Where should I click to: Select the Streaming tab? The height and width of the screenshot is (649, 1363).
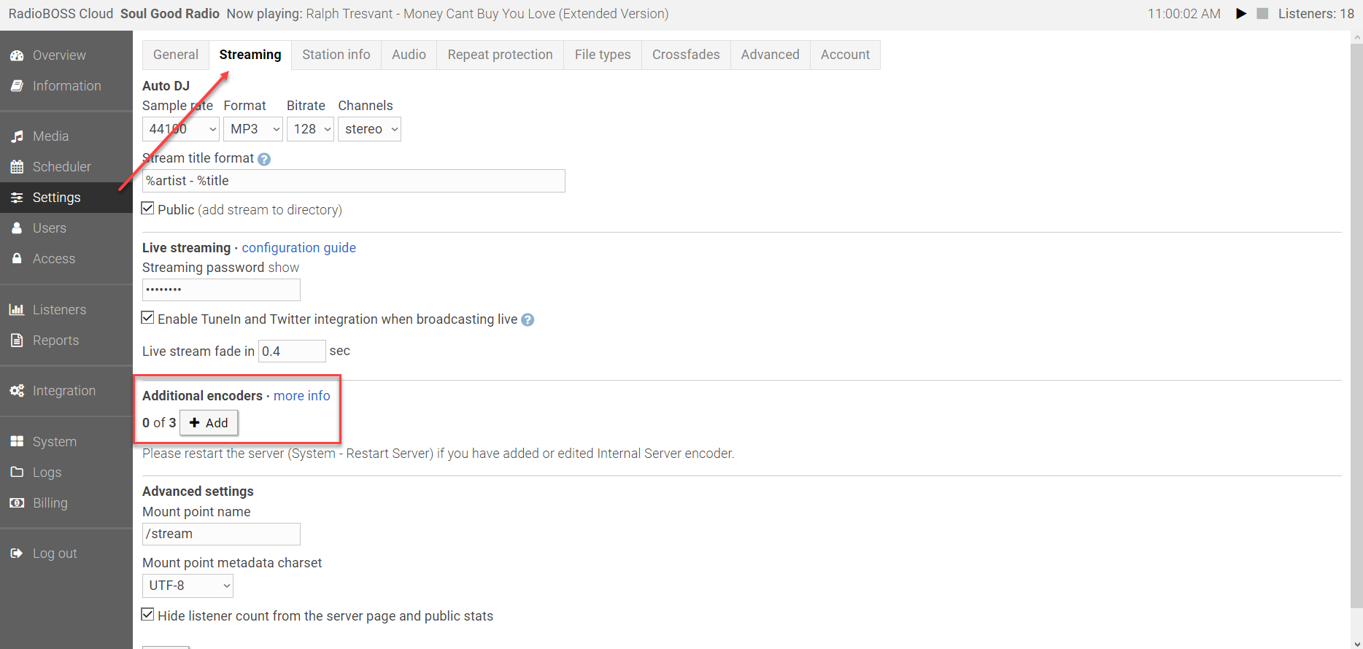coord(250,55)
